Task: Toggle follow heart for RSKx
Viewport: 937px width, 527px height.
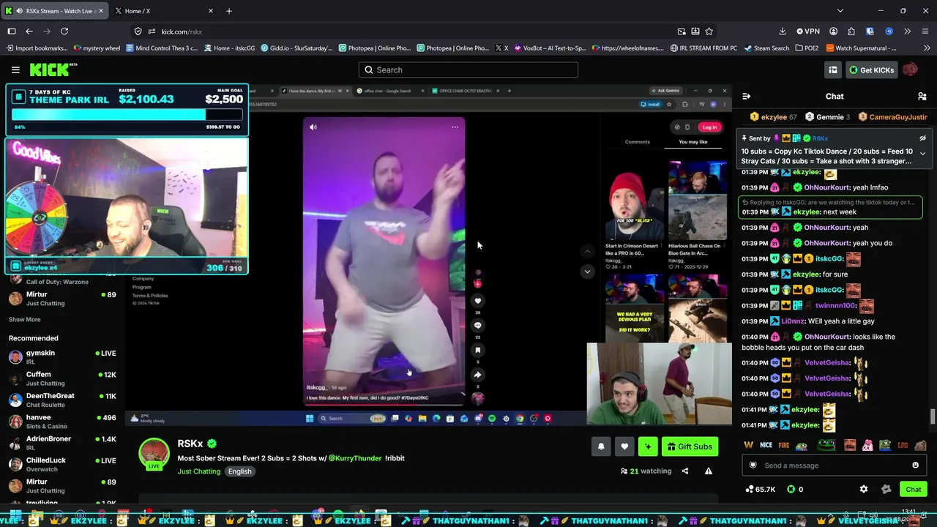Action: click(624, 446)
